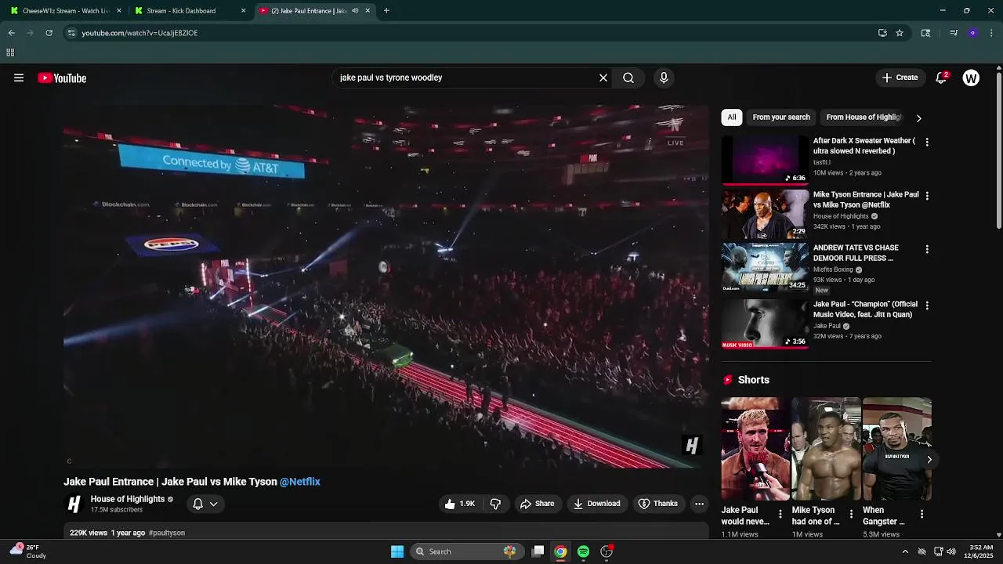This screenshot has height=564, width=1003.
Task: Close the Kick Dashboard tab
Action: coord(243,11)
